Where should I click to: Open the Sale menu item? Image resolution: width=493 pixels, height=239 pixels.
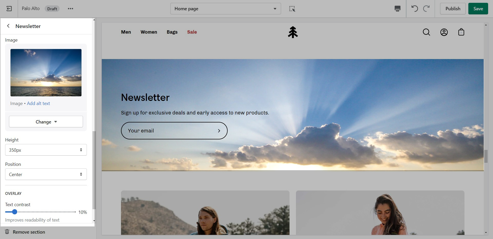[x=192, y=32]
